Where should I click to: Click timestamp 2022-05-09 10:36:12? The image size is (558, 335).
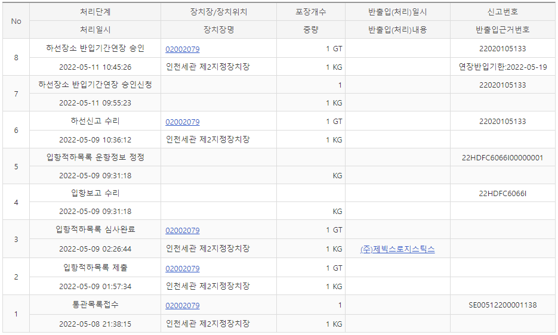(x=95, y=139)
